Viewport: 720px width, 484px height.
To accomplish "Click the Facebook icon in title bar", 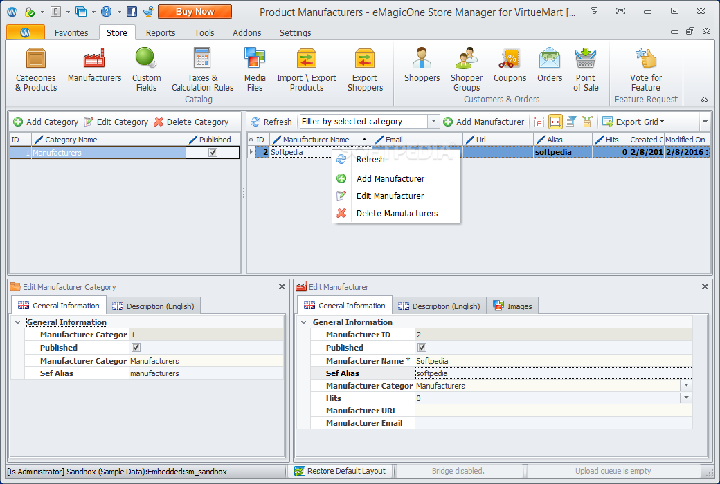I will 132,12.
